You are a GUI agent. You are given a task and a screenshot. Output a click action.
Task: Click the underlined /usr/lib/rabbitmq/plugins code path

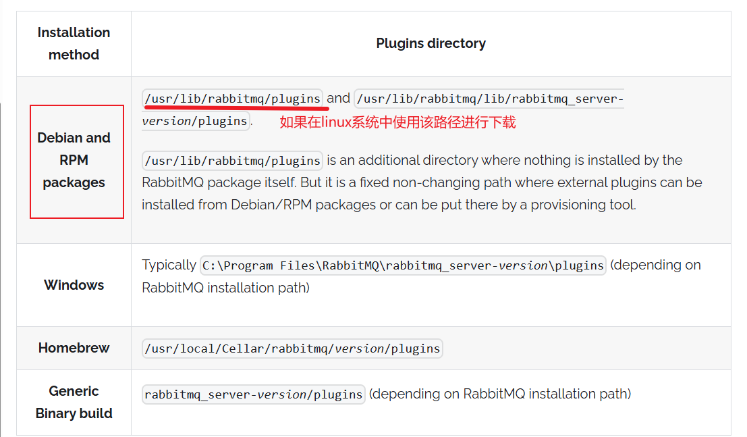pos(233,99)
